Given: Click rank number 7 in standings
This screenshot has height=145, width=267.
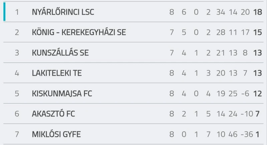Looking at the screenshot, I should click(x=17, y=134).
